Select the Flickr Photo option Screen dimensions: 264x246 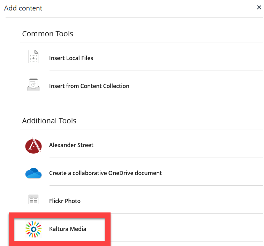click(x=65, y=201)
